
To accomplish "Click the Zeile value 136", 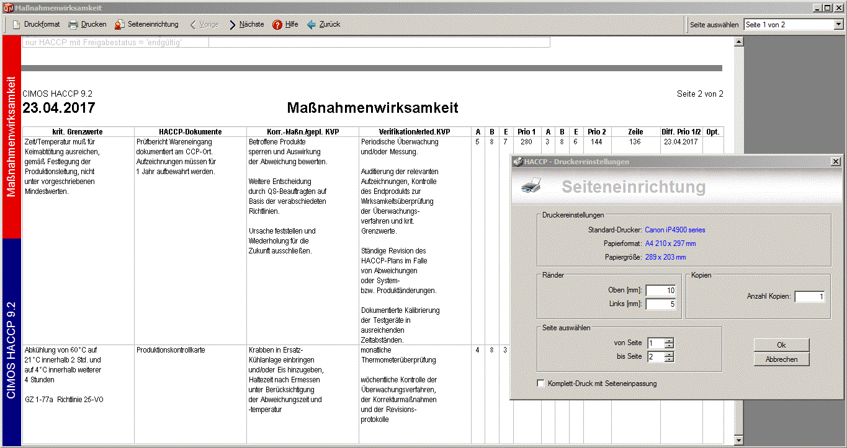I will (635, 142).
